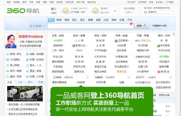181x116 pixels.
Task: Open the 综合搜索 search type dropdown
Action: (37, 26)
